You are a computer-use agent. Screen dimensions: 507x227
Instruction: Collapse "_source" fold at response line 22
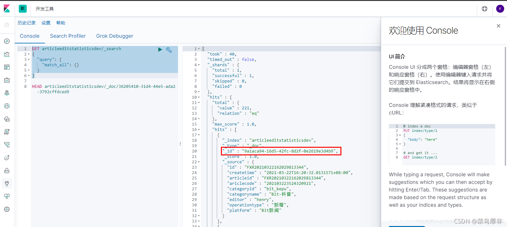[x=199, y=162]
